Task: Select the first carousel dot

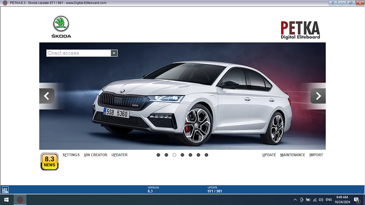Action: [x=158, y=155]
